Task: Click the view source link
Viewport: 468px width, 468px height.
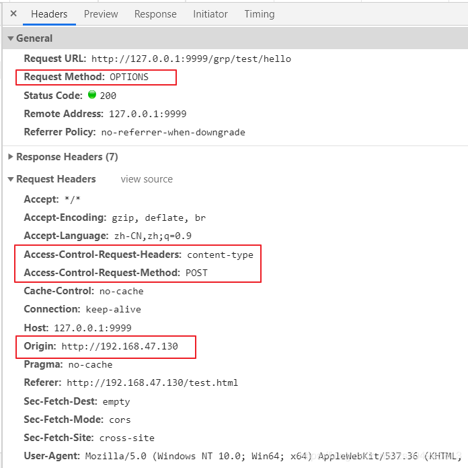Action: click(147, 179)
